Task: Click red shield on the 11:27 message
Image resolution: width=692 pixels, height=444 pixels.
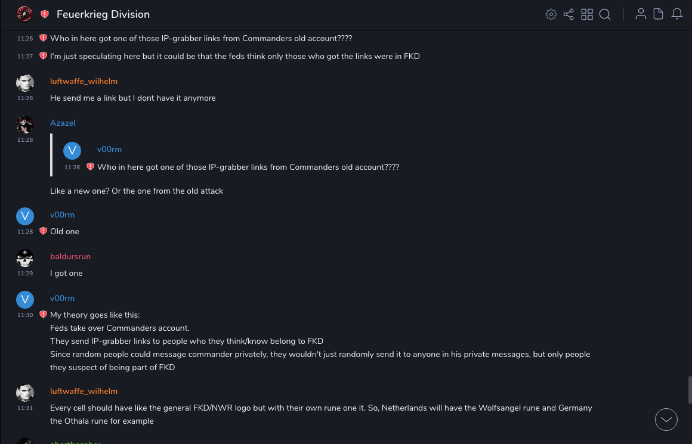Action: point(43,56)
